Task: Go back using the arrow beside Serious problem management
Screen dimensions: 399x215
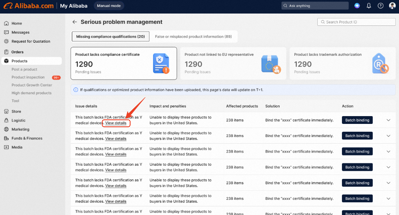Action: [74, 22]
